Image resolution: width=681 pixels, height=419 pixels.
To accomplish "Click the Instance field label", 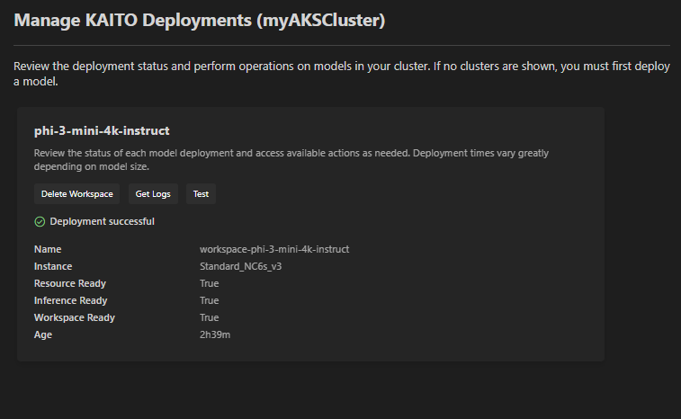I will pyautogui.click(x=53, y=266).
